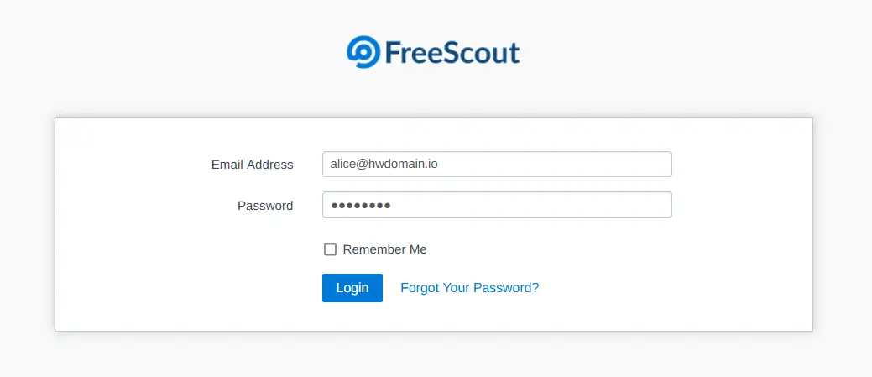Click the alice@hwdomain.io text in email field
Image resolution: width=872 pixels, height=377 pixels.
pos(384,164)
